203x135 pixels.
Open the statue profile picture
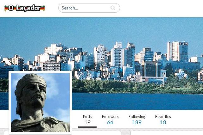click(40, 102)
